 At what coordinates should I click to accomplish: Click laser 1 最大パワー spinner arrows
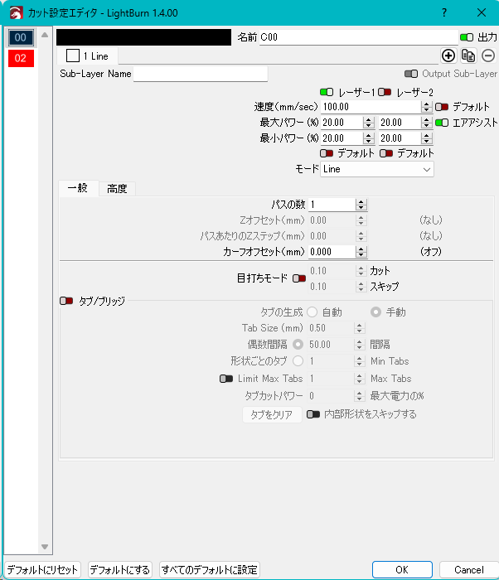(x=368, y=123)
